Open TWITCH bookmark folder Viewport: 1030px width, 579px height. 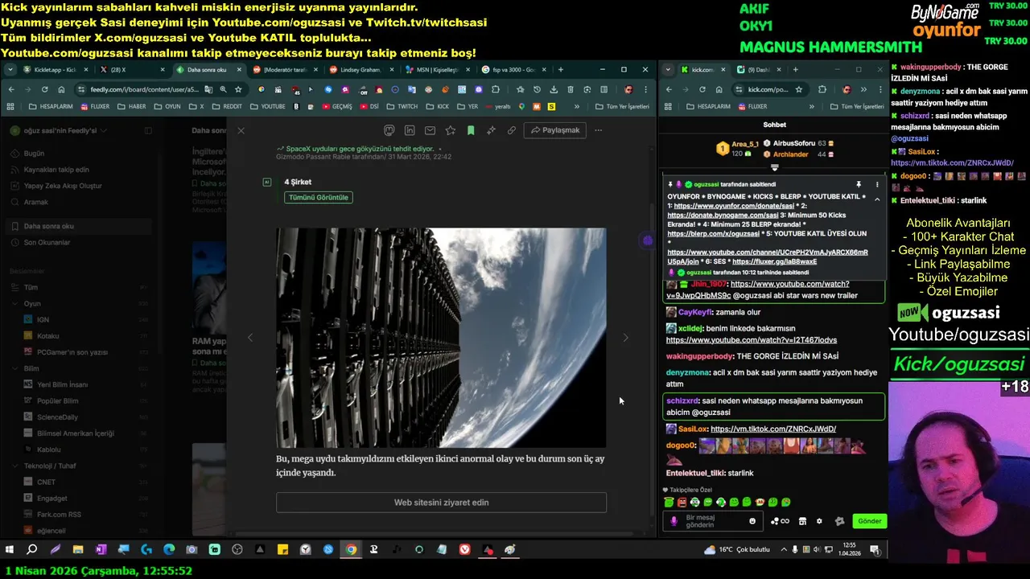[x=402, y=106]
